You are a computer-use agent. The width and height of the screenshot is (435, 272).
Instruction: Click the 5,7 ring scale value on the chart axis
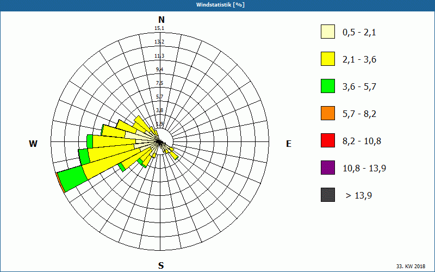click(159, 97)
